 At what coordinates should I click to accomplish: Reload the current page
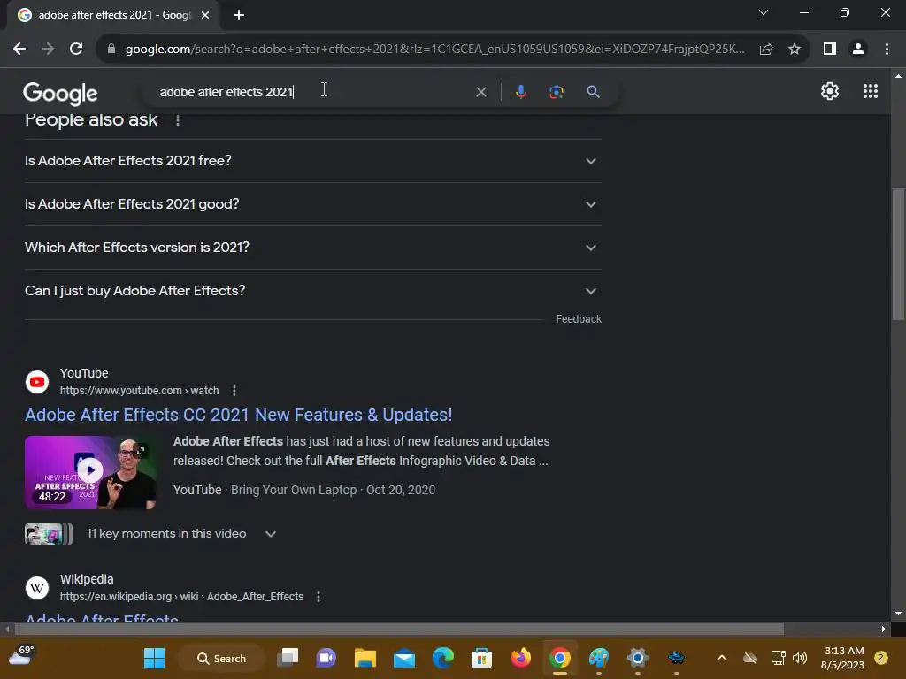pos(76,49)
